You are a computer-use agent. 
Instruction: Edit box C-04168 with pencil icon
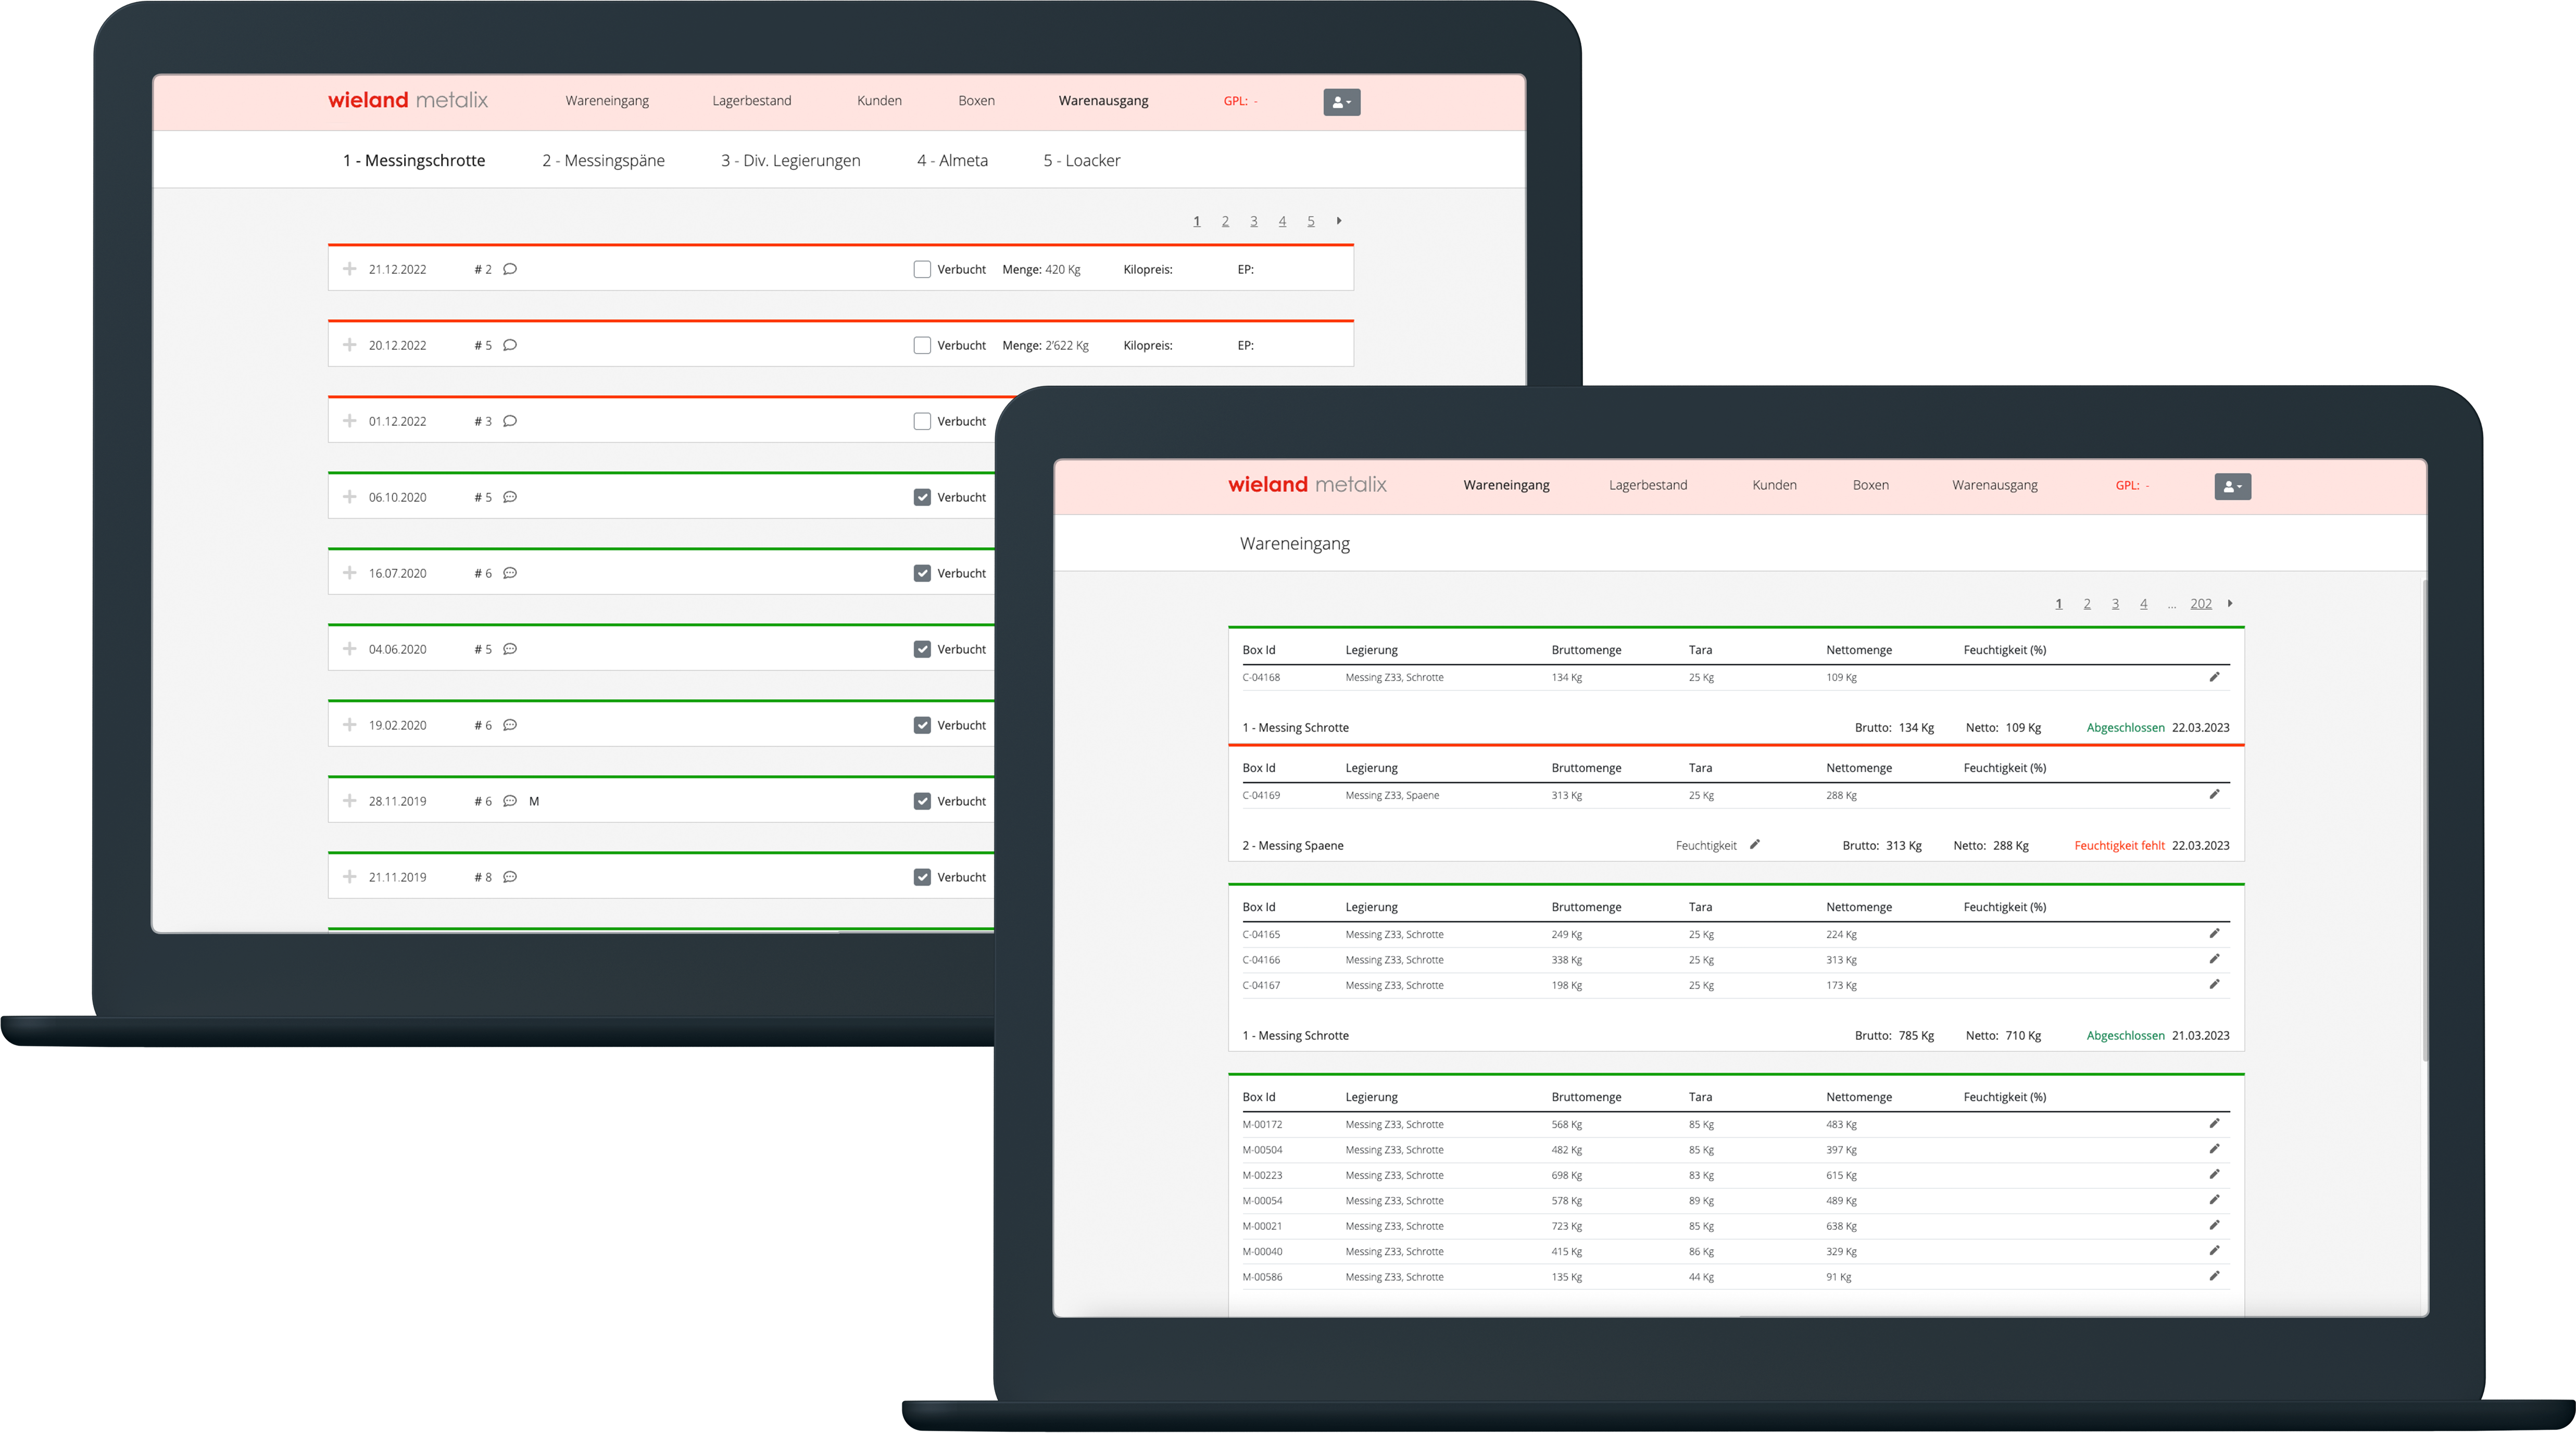coord(2214,677)
